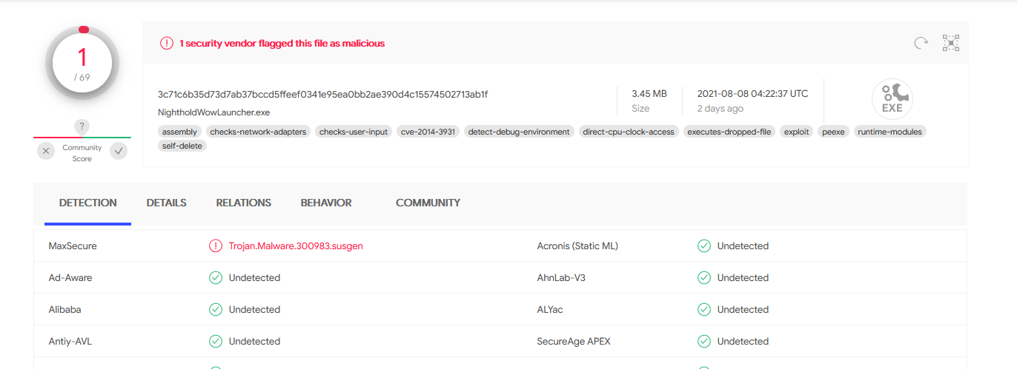Click the Ad-Aware vendor name
The image size is (1017, 369).
point(70,278)
